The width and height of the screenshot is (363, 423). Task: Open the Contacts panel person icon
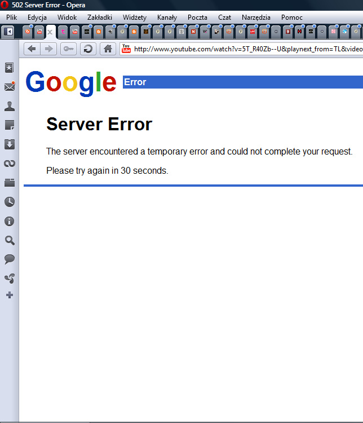[x=10, y=106]
